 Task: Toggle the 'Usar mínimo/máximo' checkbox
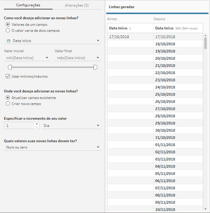tap(8, 76)
